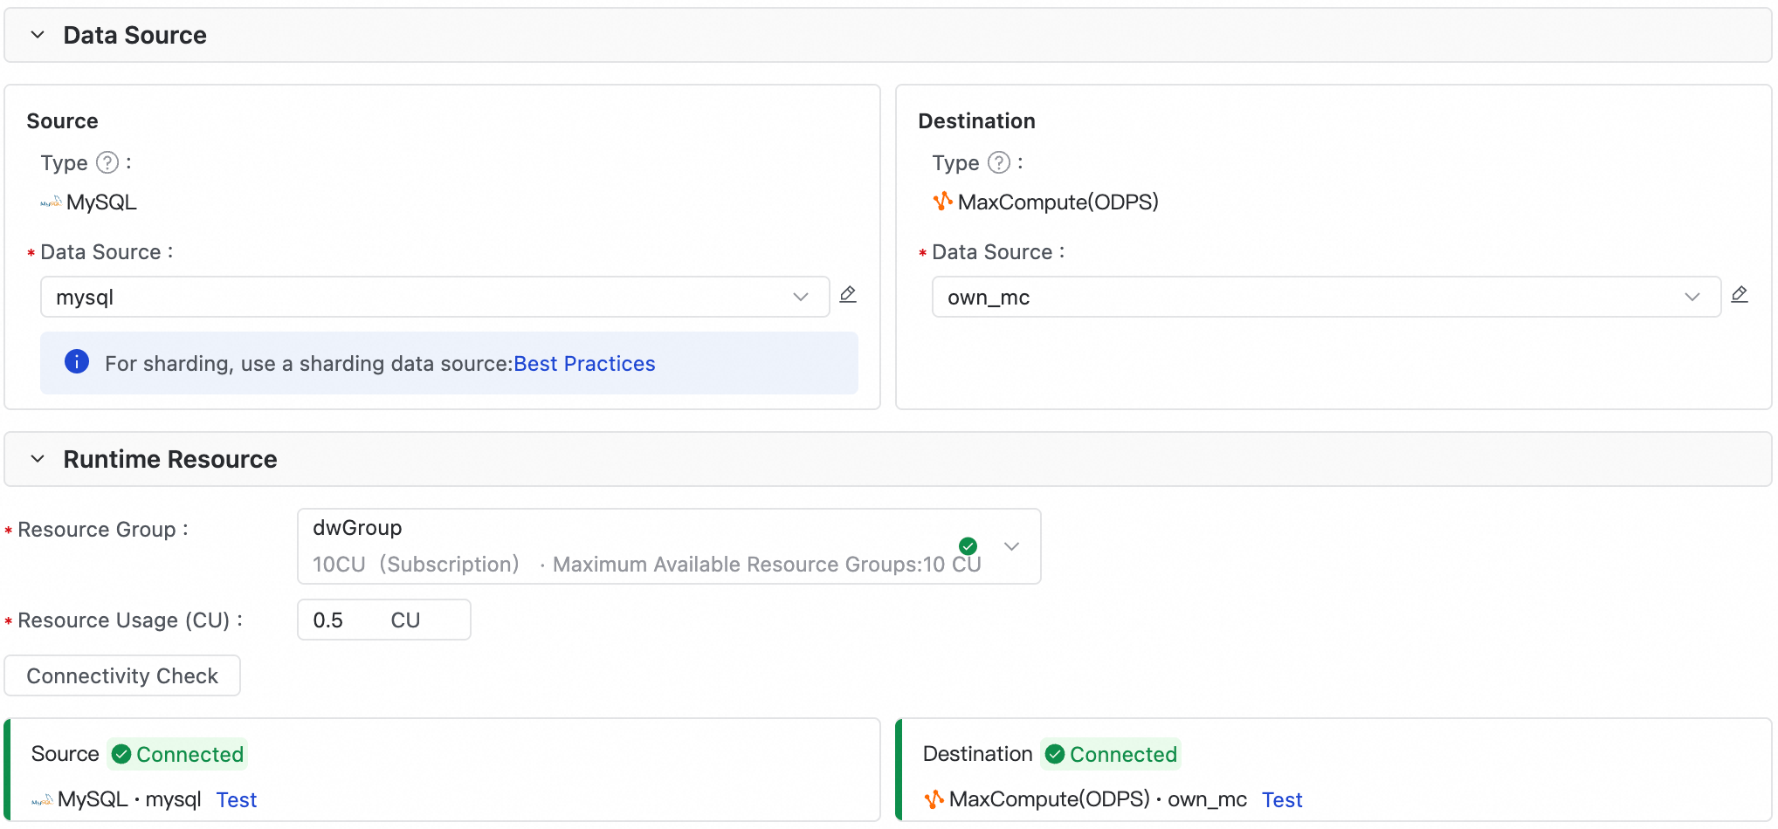Click the MySQL logo under Source Type
This screenshot has width=1778, height=829.
pos(51,202)
